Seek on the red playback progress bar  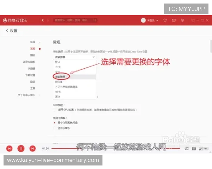[x=116, y=149]
